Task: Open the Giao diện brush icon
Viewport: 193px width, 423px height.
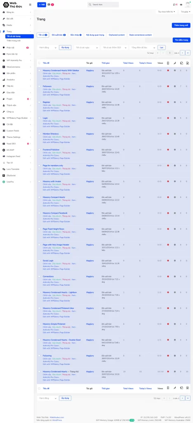Action: [4, 92]
